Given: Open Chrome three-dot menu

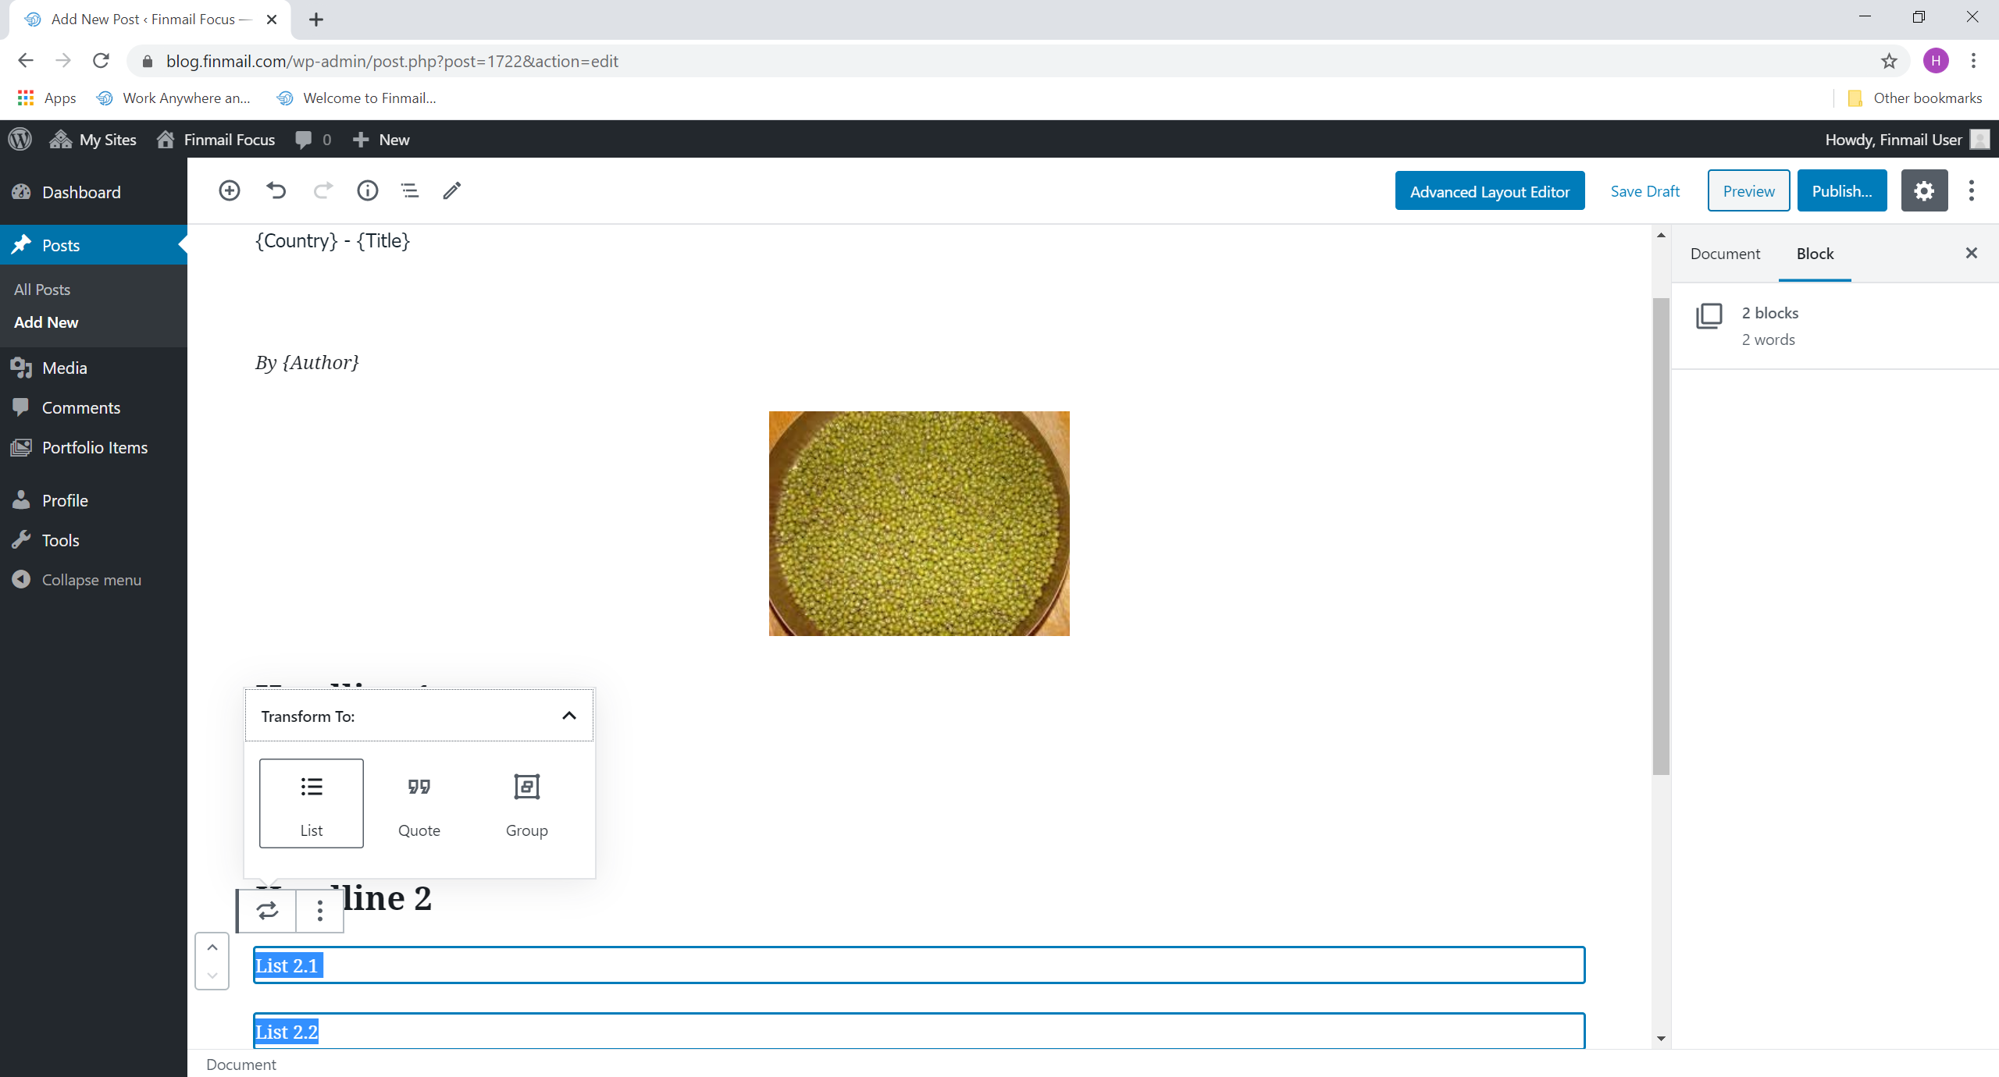Looking at the screenshot, I should [x=1973, y=61].
